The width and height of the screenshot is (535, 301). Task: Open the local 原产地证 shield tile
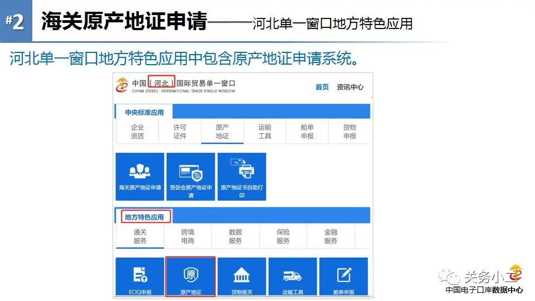191,276
